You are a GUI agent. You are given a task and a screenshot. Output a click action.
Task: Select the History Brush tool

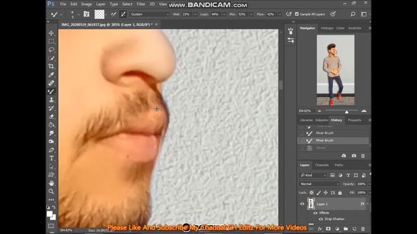pos(51,109)
